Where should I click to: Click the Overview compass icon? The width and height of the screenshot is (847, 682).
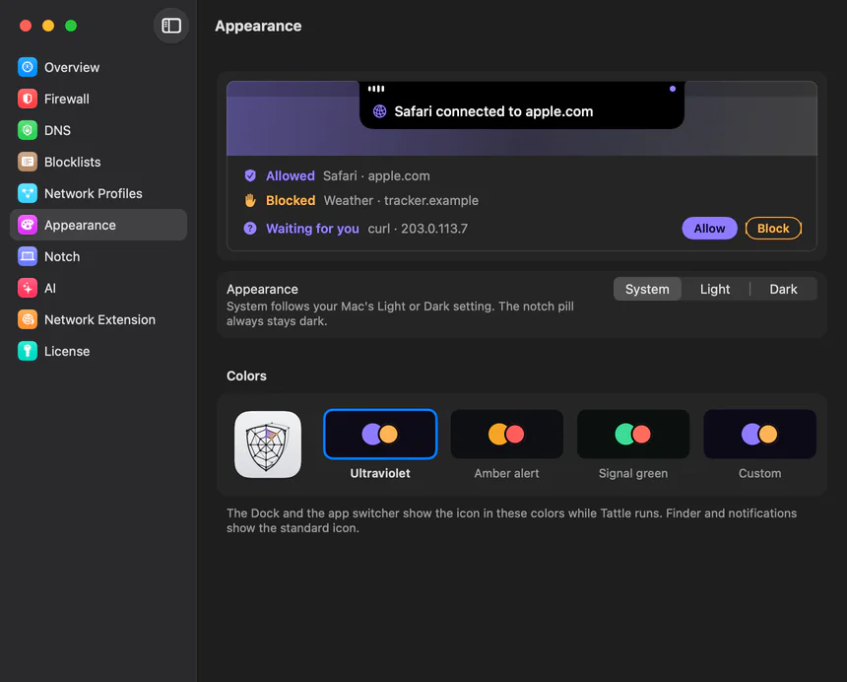[28, 67]
